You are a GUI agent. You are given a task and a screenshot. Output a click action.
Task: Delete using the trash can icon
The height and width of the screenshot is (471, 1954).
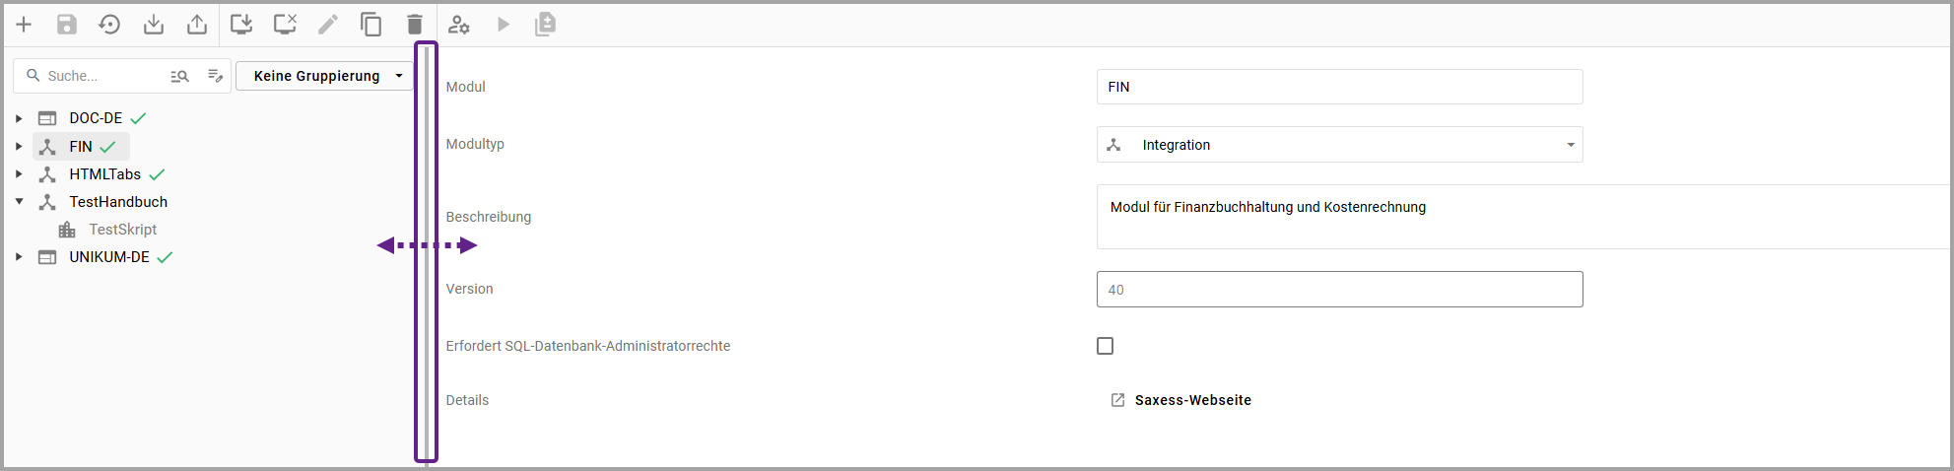[x=415, y=25]
